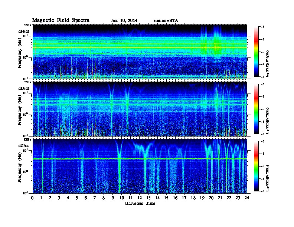Click hour "24" on the Universal Time axis
This screenshot has height=227, width=294.
point(247,198)
